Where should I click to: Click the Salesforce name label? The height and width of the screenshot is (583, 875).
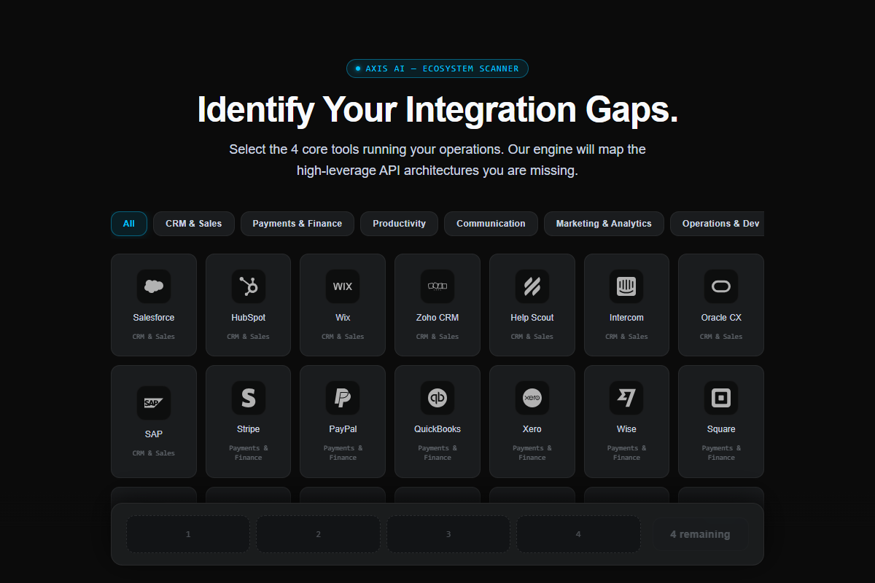coord(154,318)
